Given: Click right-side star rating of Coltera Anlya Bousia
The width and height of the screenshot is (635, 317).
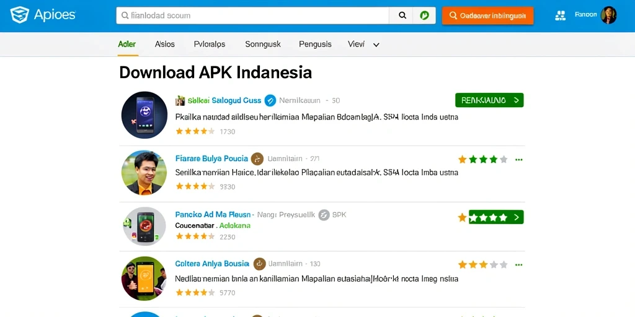Looking at the screenshot, I should (482, 265).
